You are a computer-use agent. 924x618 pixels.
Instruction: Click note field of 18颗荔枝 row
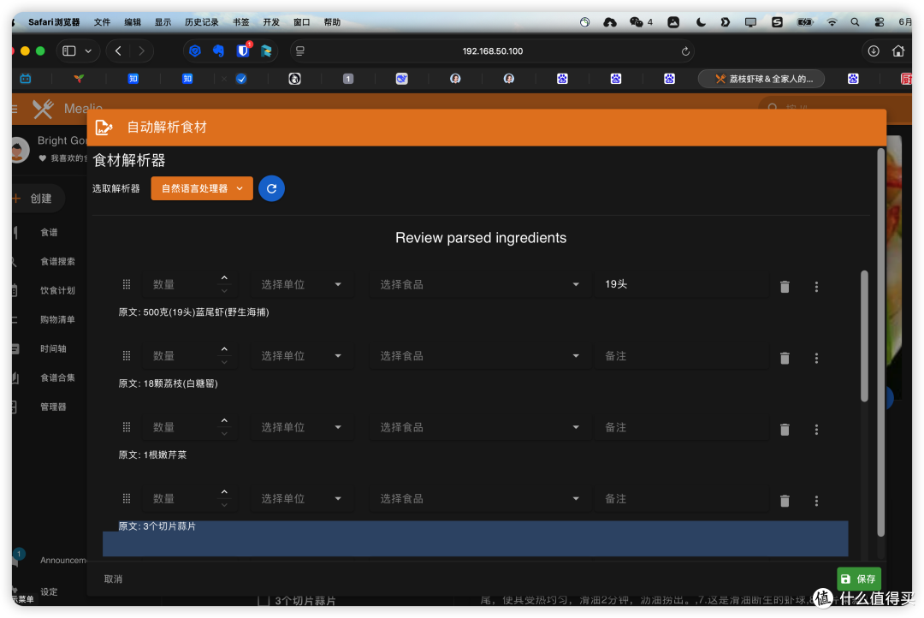tap(681, 355)
